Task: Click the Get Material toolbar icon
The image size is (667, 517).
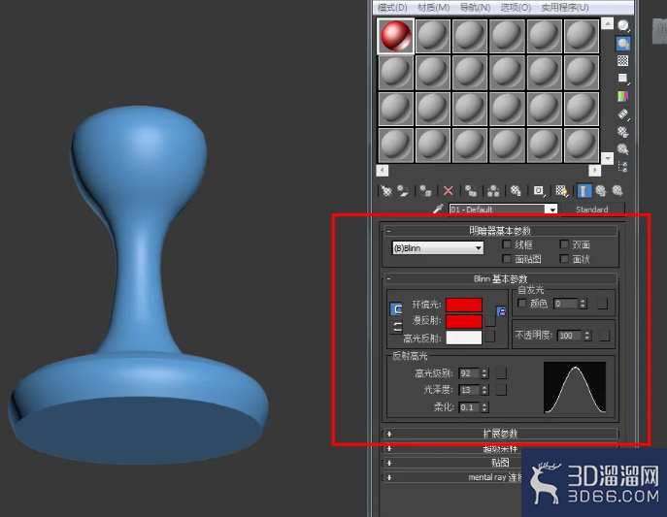Action: point(385,191)
